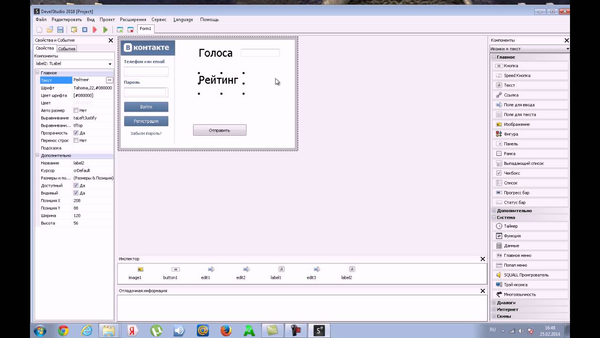The height and width of the screenshot is (338, 600).
Task: Choose the Функция component
Action: 531,236
